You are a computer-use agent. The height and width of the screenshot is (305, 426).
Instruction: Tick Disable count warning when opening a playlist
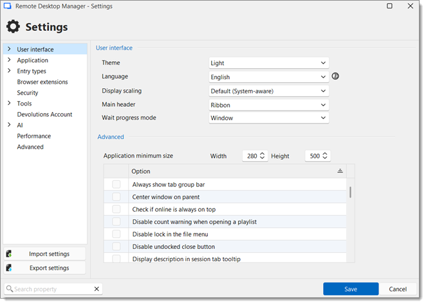coord(116,221)
